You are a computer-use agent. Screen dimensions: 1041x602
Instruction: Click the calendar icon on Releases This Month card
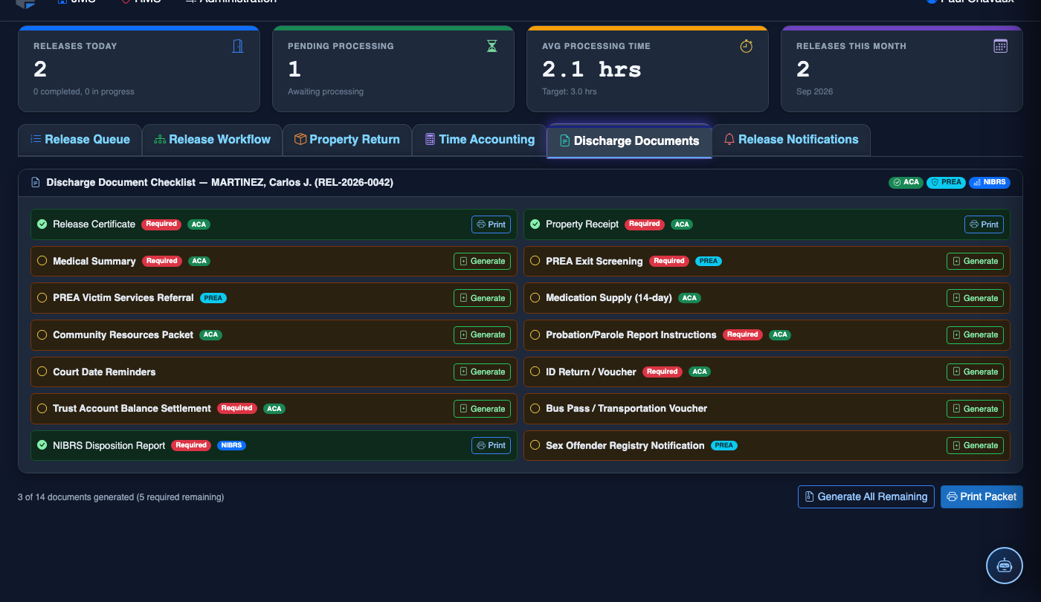tap(1001, 46)
